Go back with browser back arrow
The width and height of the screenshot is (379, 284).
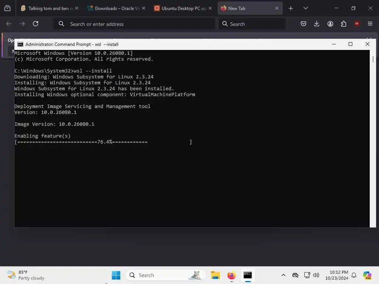point(9,24)
